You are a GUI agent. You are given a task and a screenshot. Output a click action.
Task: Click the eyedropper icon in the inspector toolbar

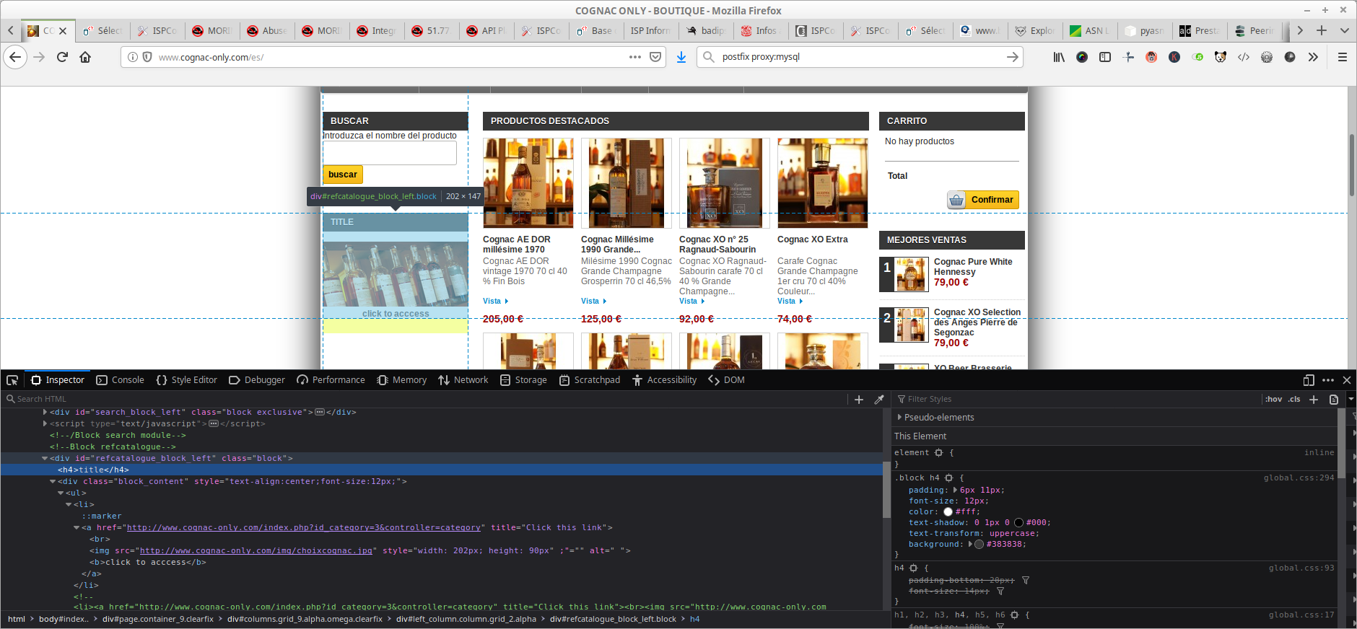pos(879,399)
